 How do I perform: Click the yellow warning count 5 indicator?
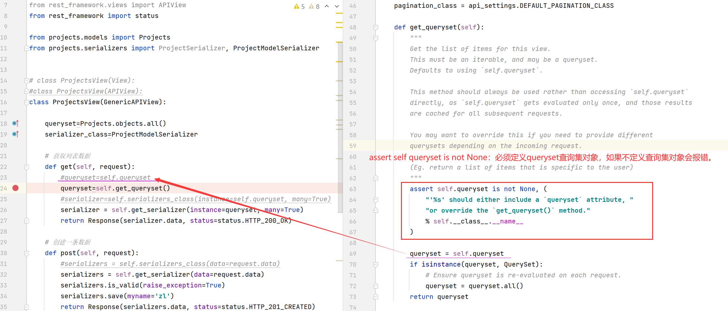coord(299,6)
